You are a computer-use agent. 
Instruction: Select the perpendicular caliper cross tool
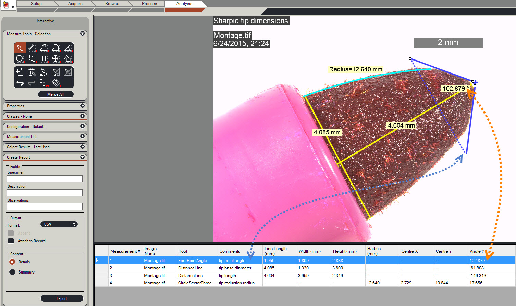(x=56, y=58)
